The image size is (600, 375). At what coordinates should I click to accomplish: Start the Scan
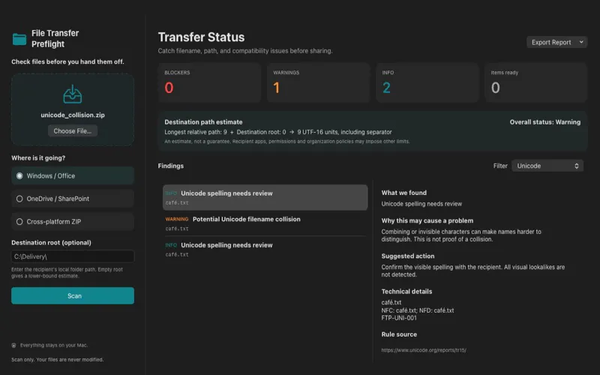(x=73, y=295)
